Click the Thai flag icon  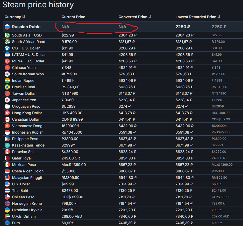[x=7, y=191]
